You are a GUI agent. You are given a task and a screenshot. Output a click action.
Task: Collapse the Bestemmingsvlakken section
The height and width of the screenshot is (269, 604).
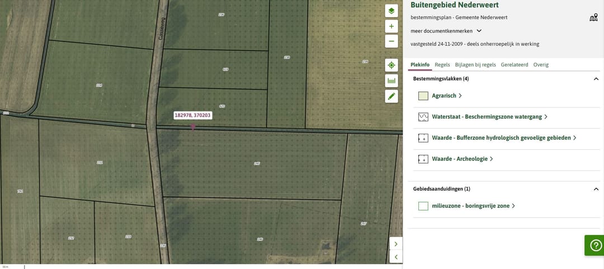pyautogui.click(x=596, y=79)
